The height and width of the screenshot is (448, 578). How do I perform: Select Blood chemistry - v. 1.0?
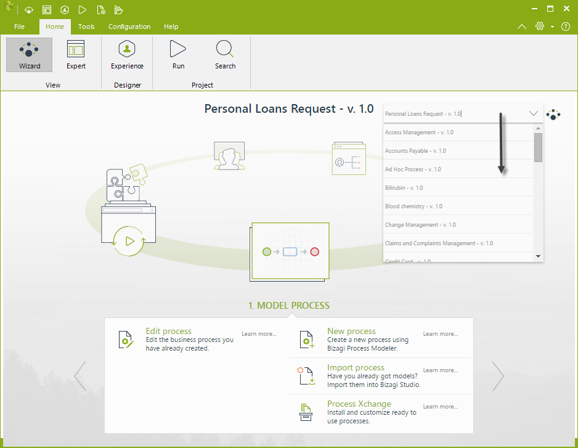click(x=458, y=206)
